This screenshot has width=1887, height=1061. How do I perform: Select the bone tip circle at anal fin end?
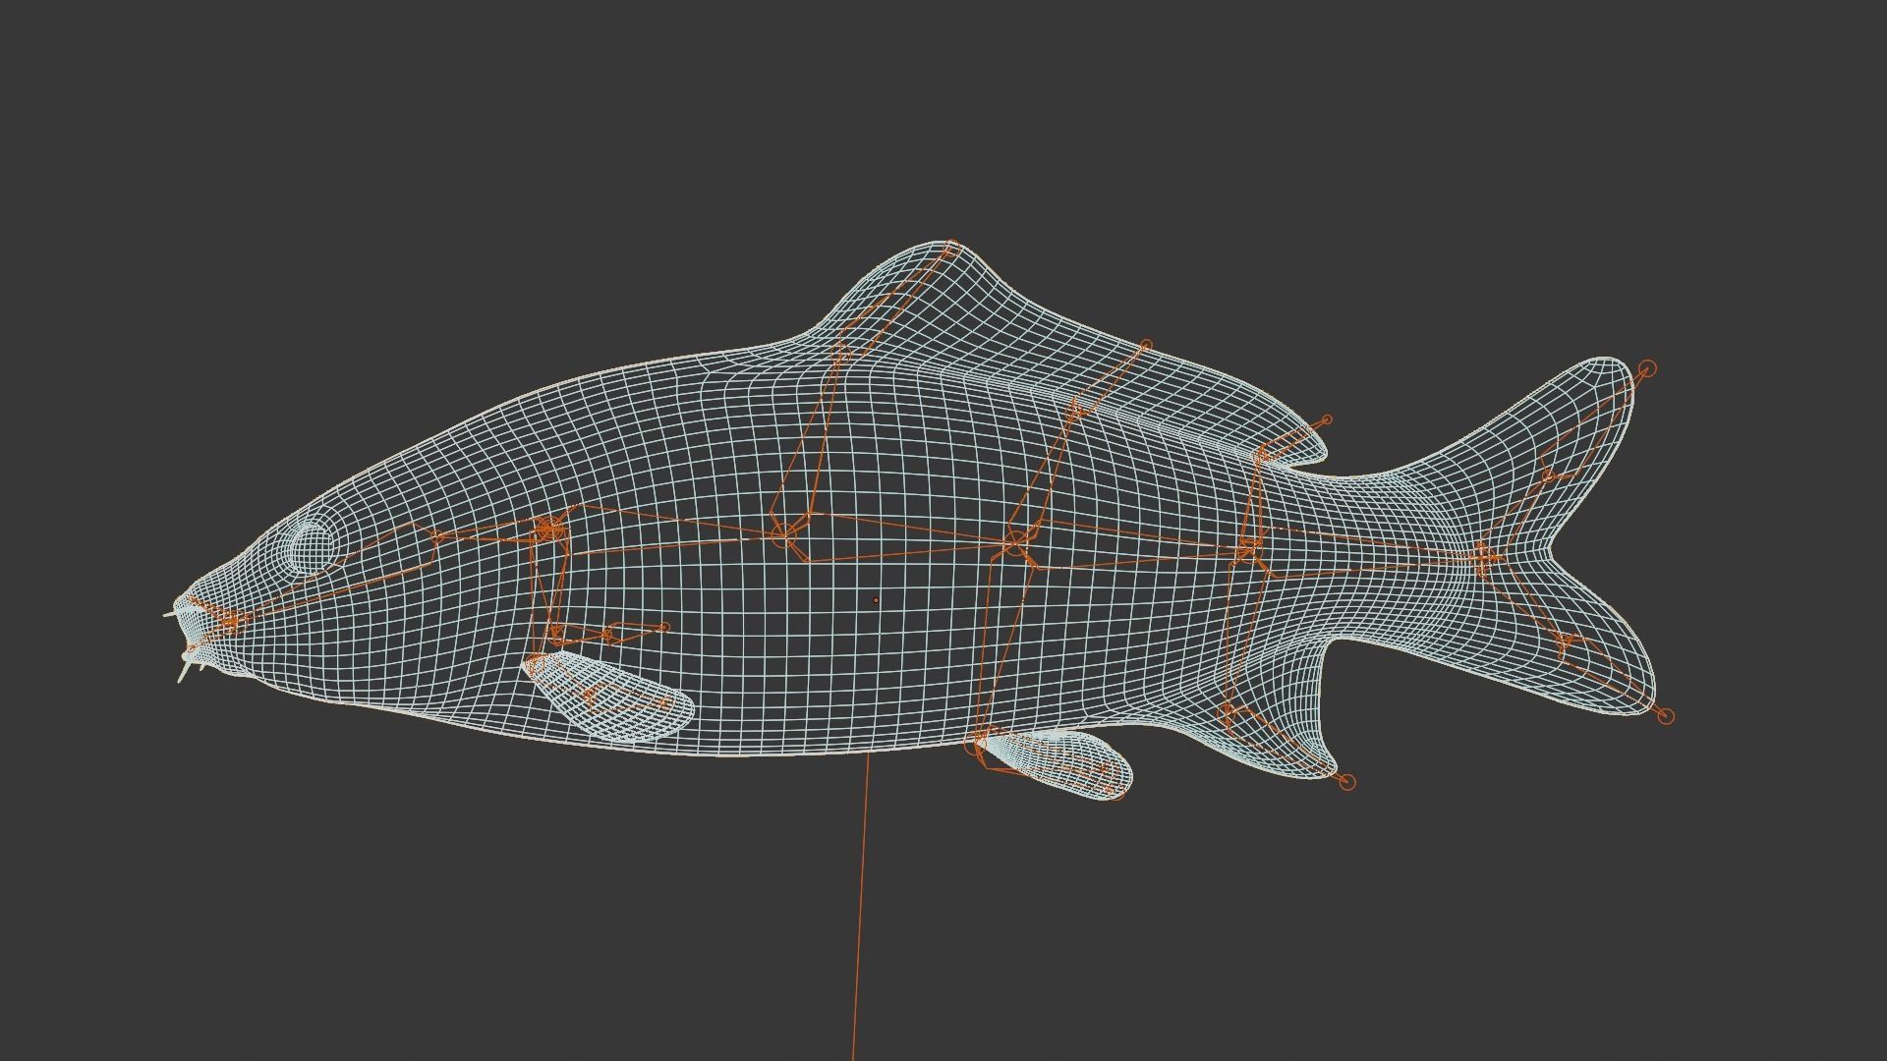point(1347,782)
